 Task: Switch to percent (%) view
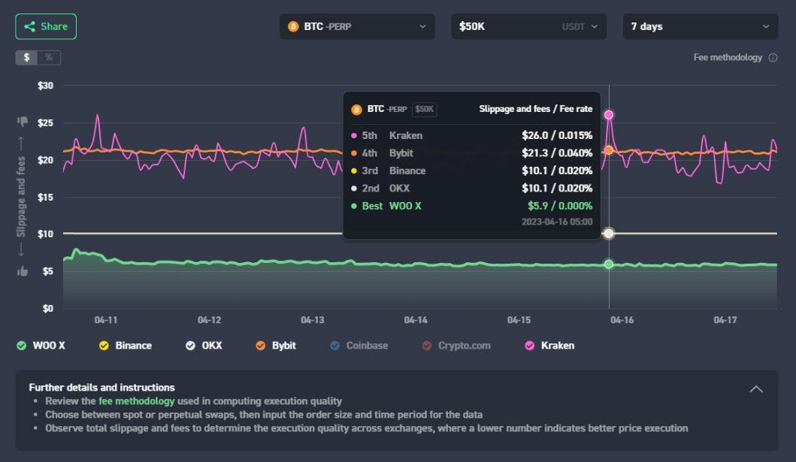click(x=49, y=58)
